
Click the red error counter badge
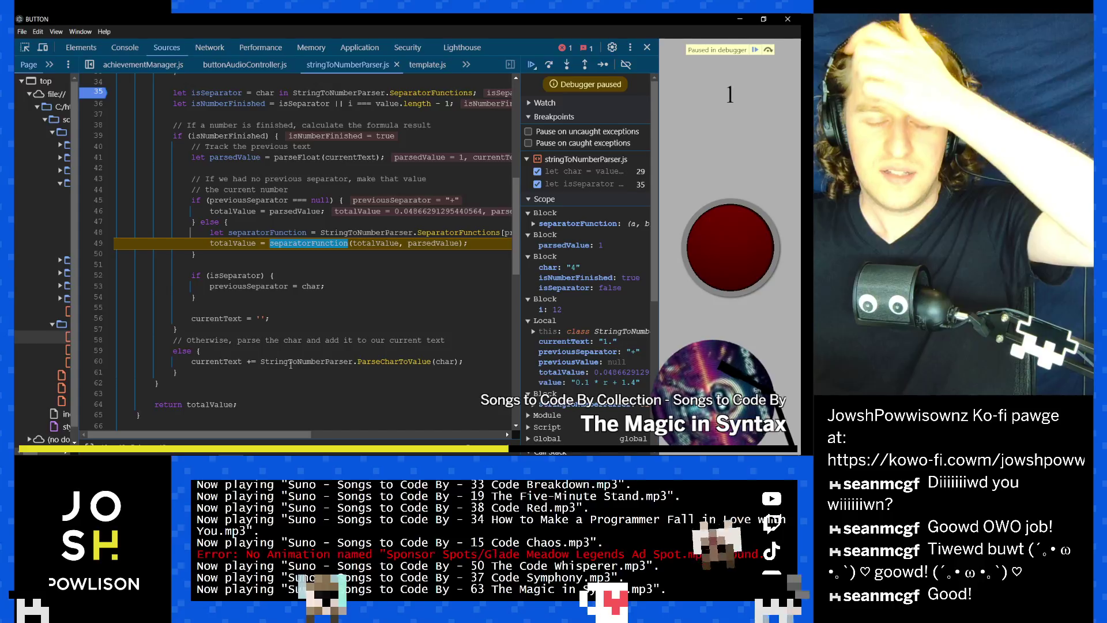click(x=566, y=47)
